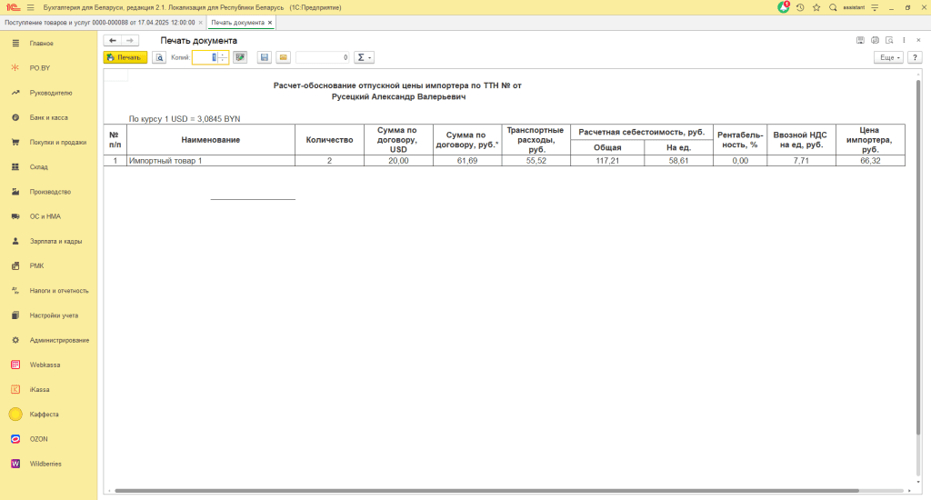Click the transport costs cell 55,52
This screenshot has width=931, height=500.
(536, 161)
